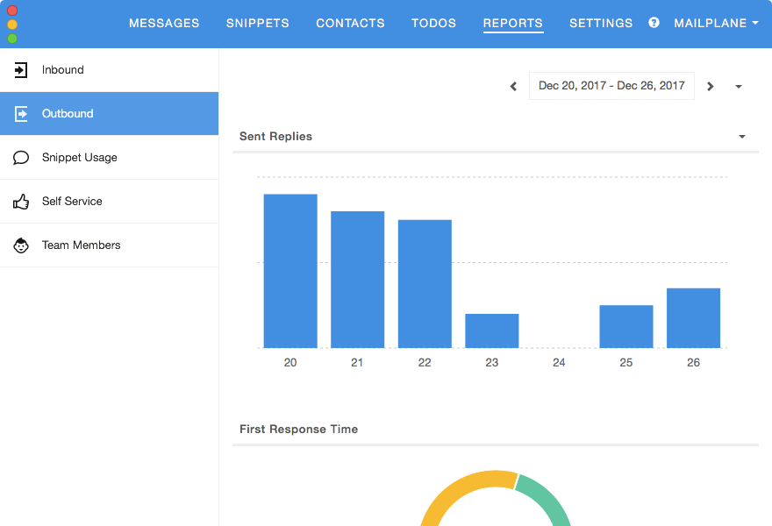Expand the Sent Replies dropdown caret

(x=742, y=137)
